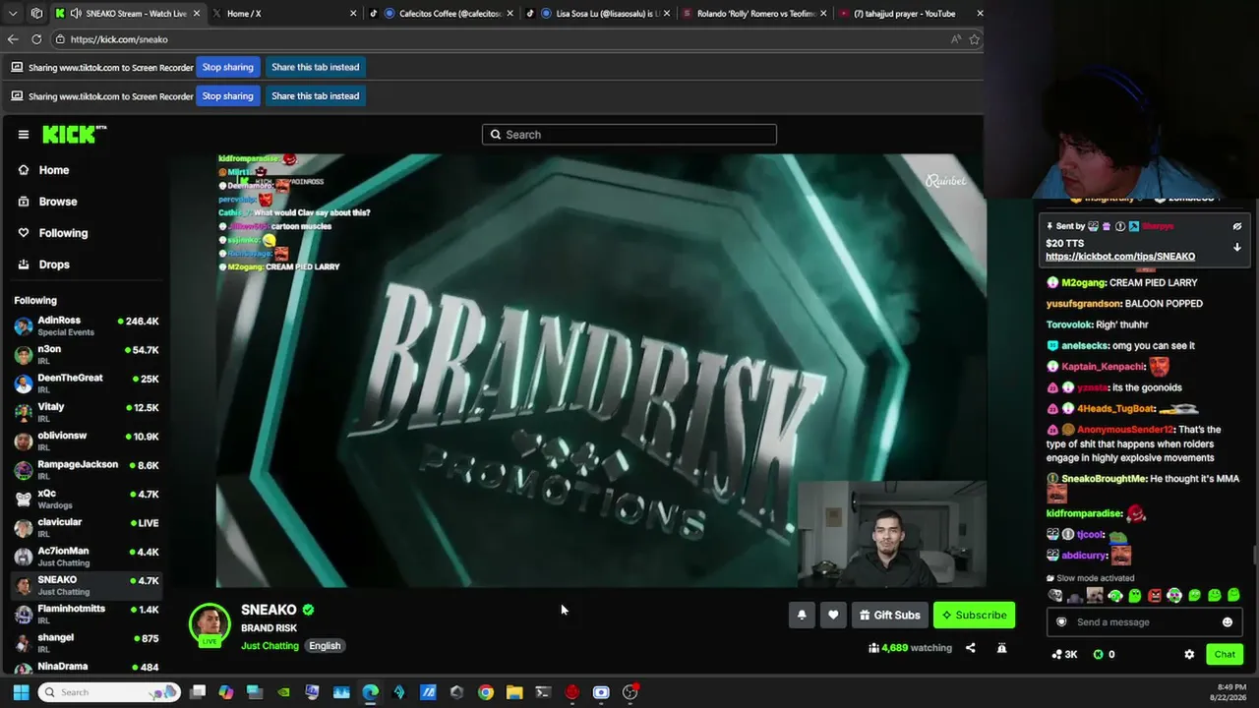Viewport: 1259px width, 708px height.
Task: Open Microsoft Edge from taskbar
Action: 370,692
